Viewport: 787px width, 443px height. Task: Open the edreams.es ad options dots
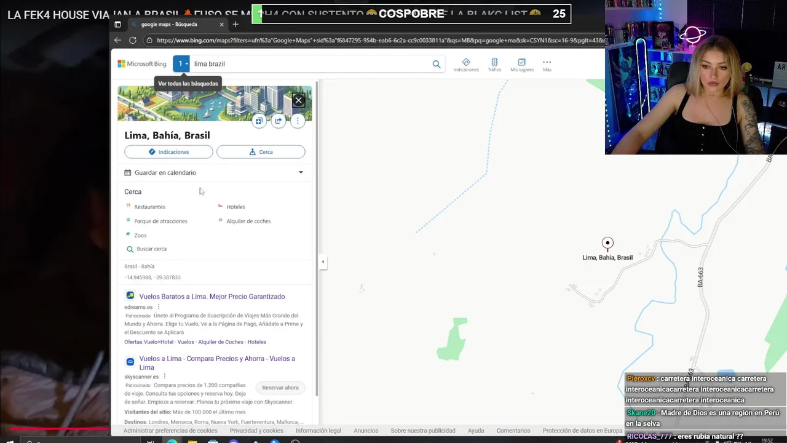coord(159,306)
